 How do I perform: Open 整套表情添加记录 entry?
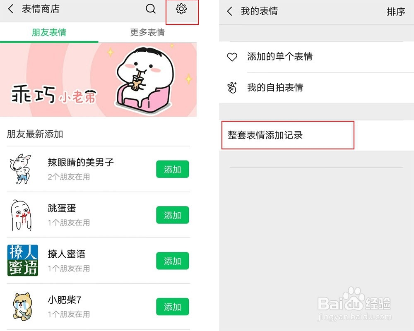tap(316, 135)
